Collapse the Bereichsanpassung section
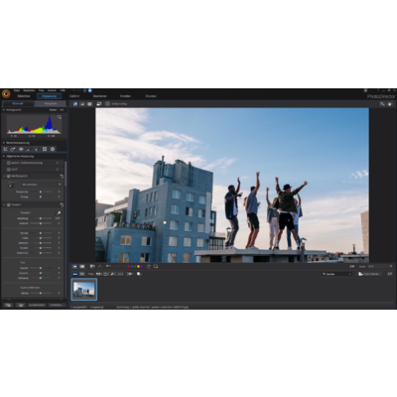 click(4, 143)
